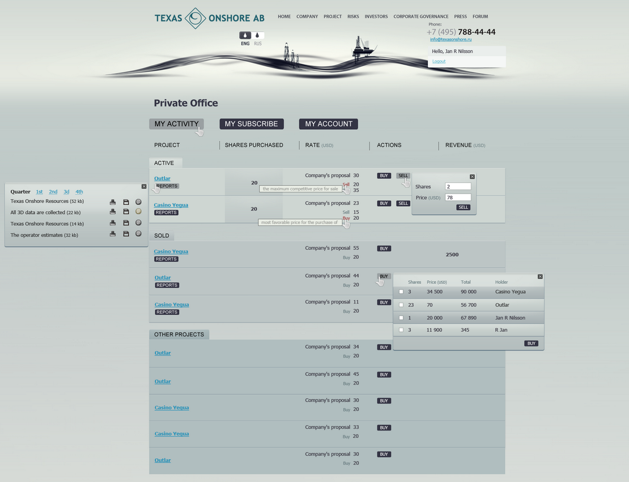
Task: Tick the checkbox for holder Casino Yegua
Action: click(401, 292)
